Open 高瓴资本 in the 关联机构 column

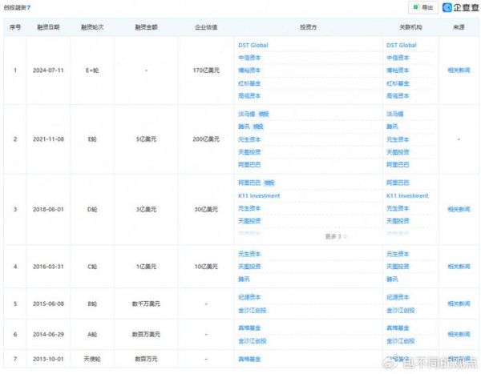pos(398,95)
